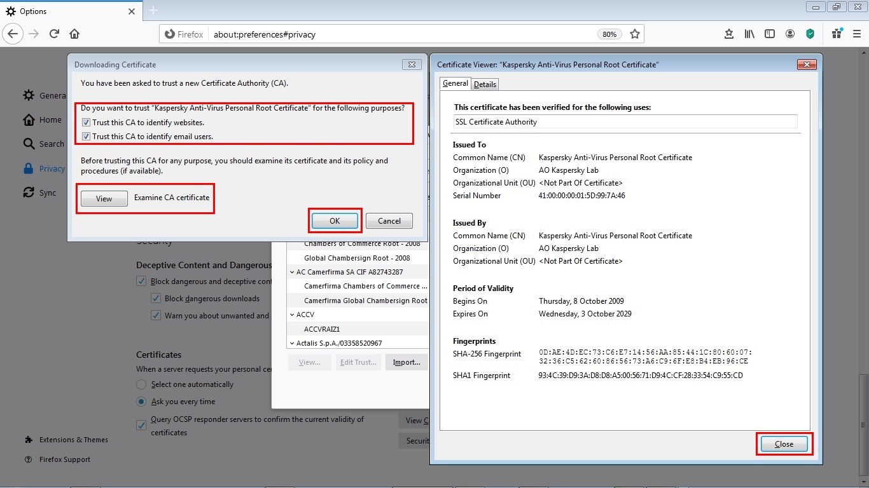Open the Privacy category in preferences sidebar
This screenshot has height=488, width=869.
coord(44,168)
